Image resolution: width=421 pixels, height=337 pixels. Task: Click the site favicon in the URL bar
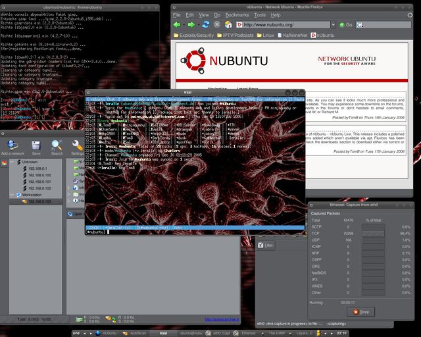coord(239,25)
